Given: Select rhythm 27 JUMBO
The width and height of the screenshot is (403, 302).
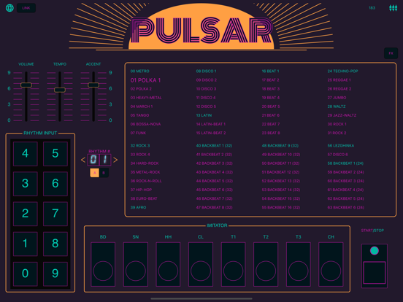Looking at the screenshot, I should tap(337, 98).
